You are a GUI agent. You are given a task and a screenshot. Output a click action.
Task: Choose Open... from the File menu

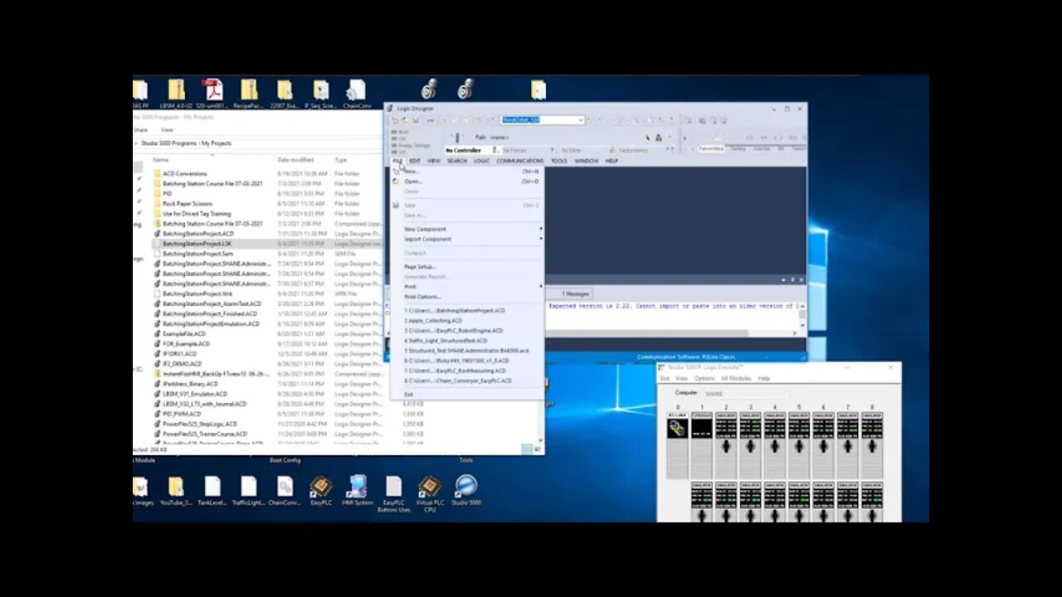tap(466, 181)
